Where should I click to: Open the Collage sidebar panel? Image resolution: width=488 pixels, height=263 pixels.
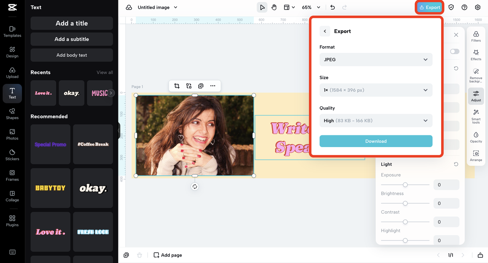(12, 196)
